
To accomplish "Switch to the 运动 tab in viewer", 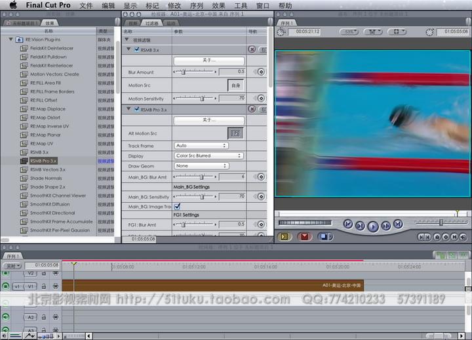I will [171, 22].
